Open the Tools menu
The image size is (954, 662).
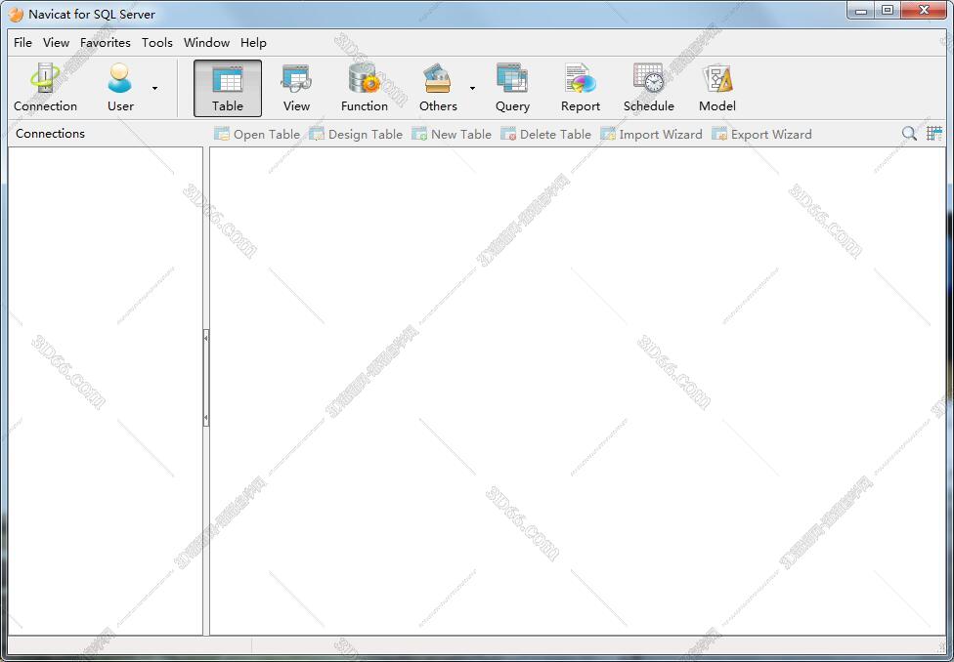157,43
